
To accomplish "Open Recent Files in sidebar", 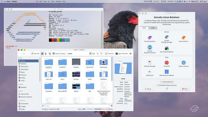I will click(28, 94).
